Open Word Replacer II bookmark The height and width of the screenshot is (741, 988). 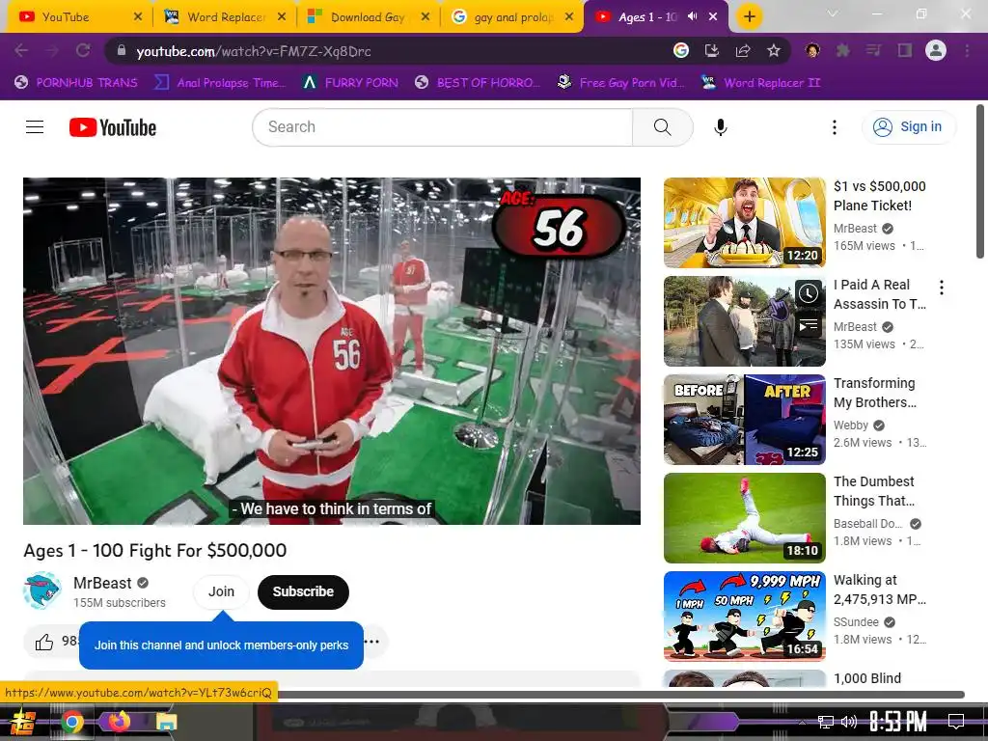click(760, 83)
